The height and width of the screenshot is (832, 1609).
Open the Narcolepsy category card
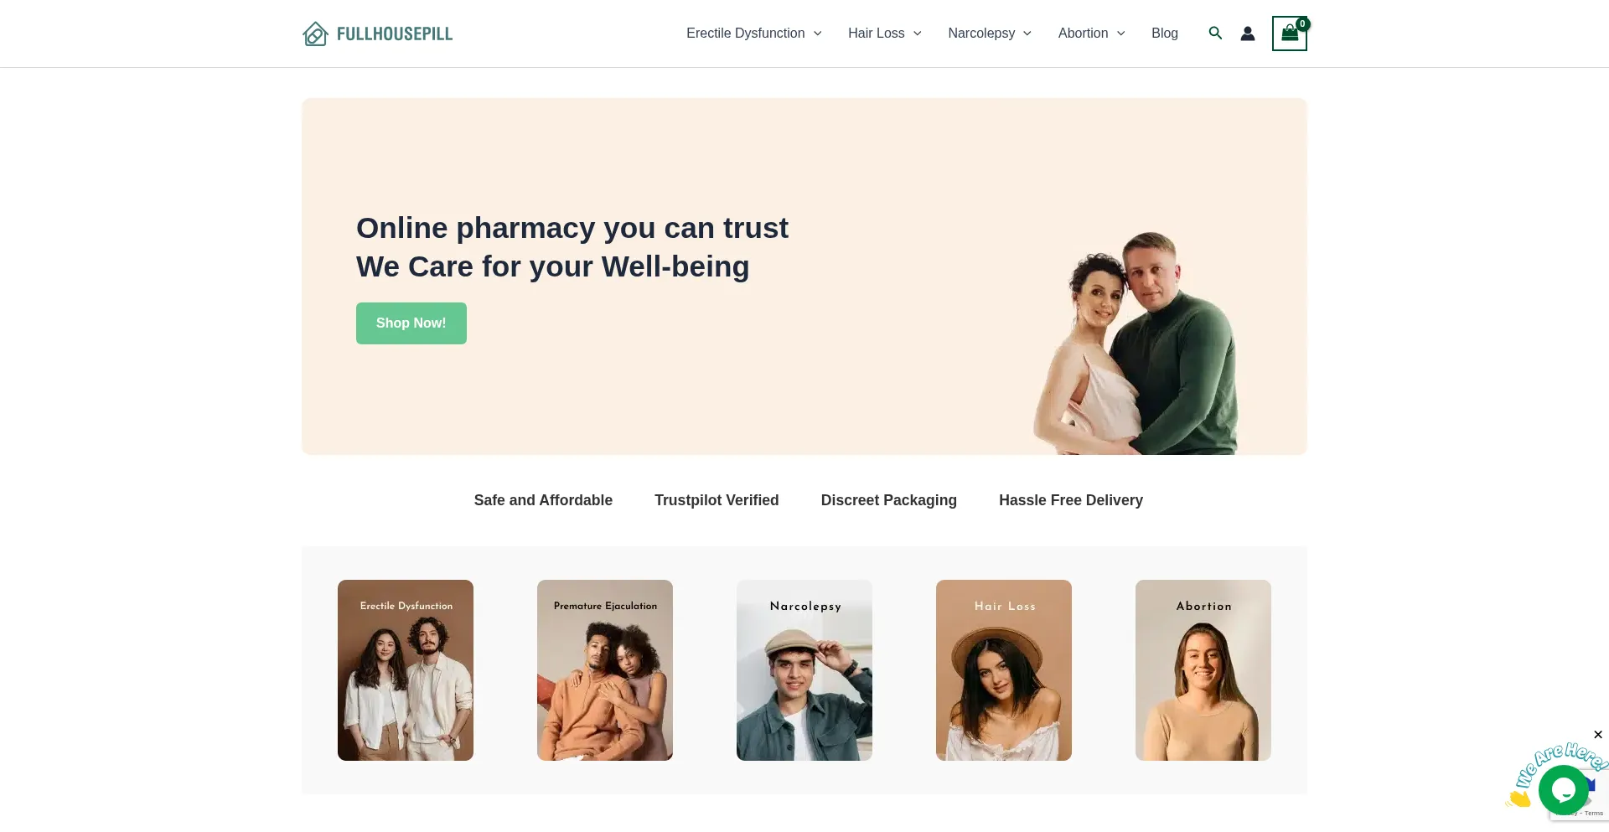(x=804, y=670)
